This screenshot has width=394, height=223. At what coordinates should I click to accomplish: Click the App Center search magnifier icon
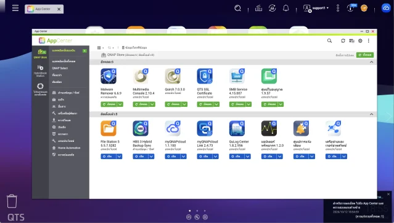point(329,41)
